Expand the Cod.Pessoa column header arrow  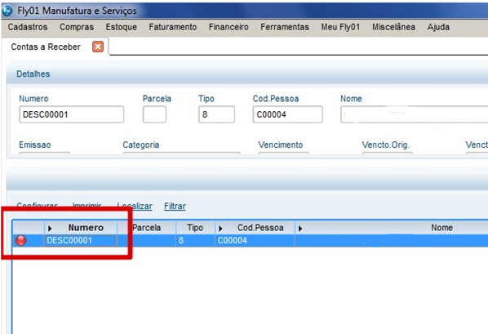pyautogui.click(x=220, y=229)
